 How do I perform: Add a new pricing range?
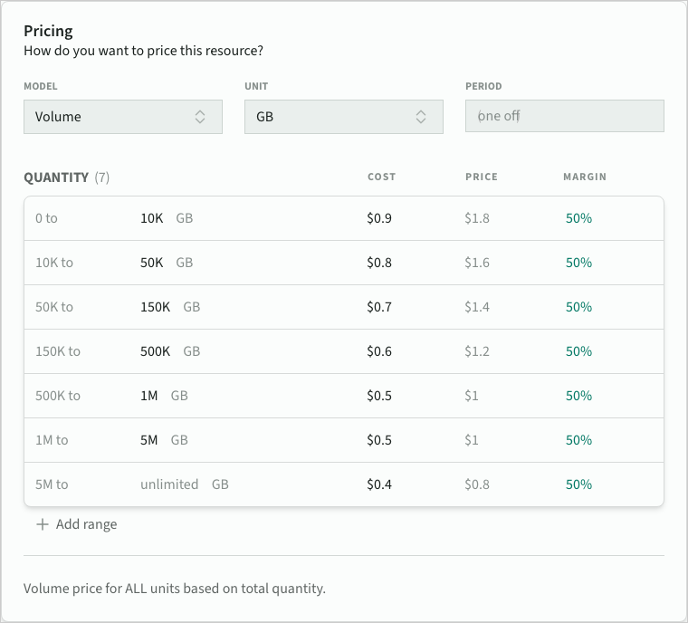tap(86, 524)
